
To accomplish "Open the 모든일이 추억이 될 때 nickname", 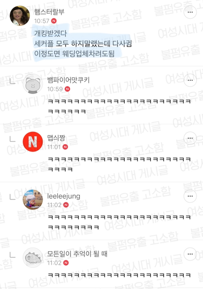I will 77,254.
